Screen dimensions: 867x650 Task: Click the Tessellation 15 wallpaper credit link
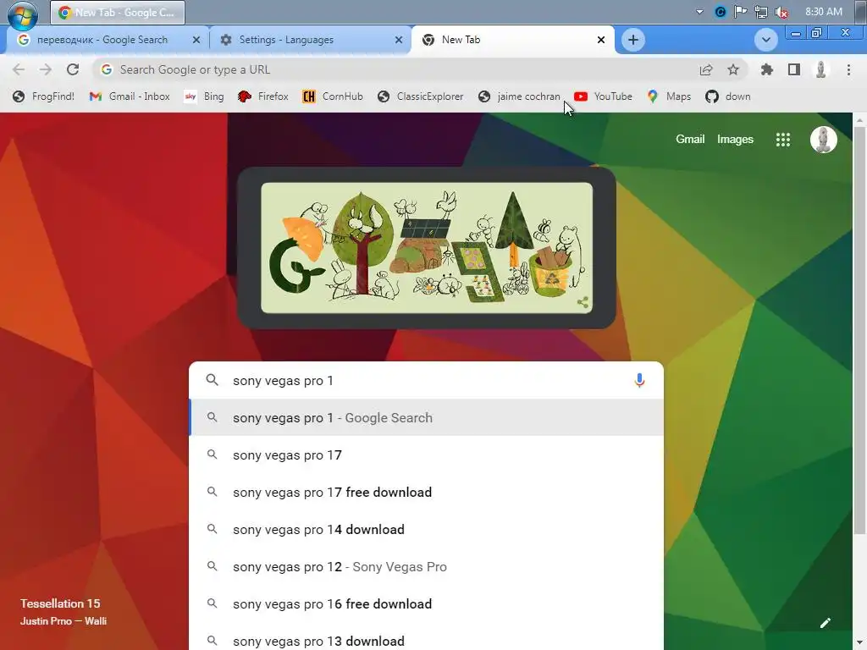click(63, 612)
